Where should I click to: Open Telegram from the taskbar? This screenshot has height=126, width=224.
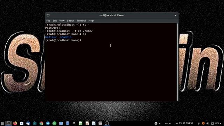[48, 123]
